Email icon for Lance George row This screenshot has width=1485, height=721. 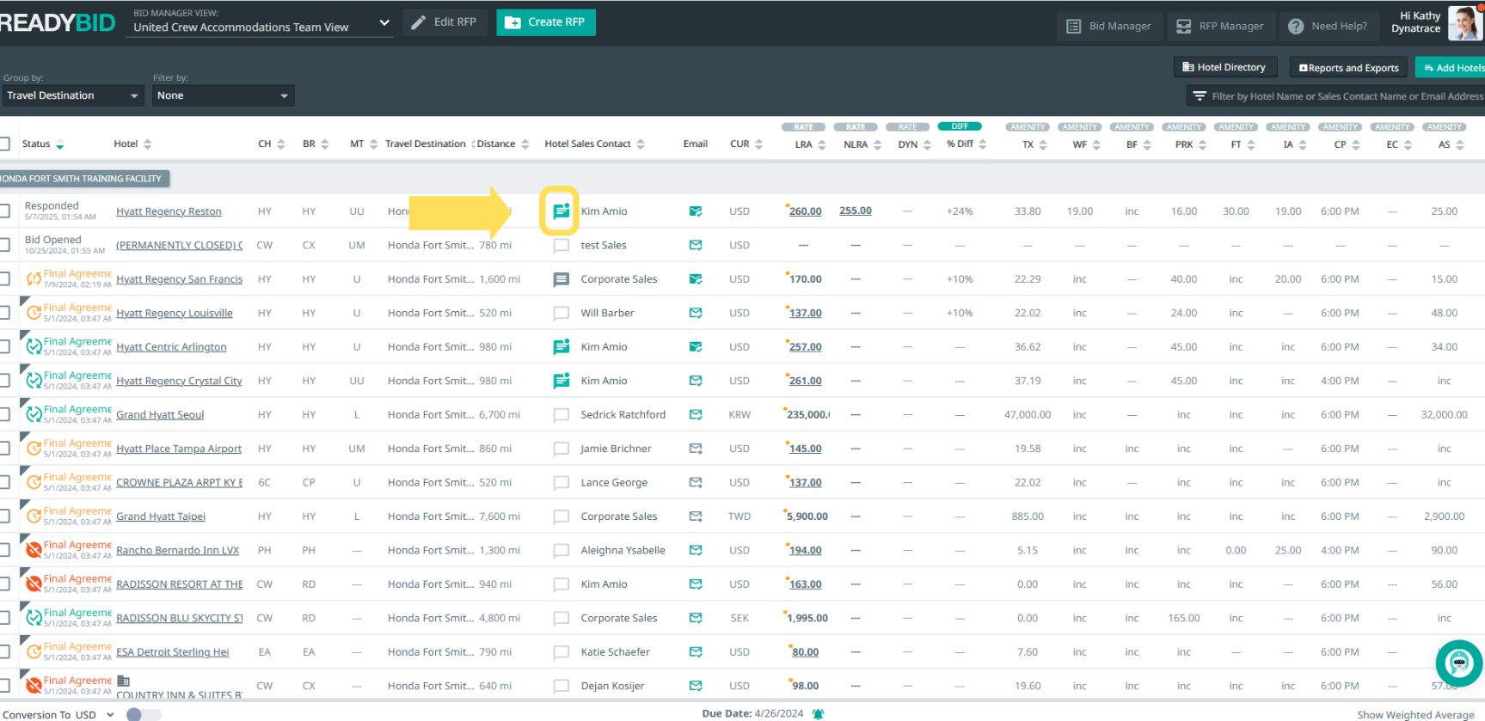(x=696, y=482)
